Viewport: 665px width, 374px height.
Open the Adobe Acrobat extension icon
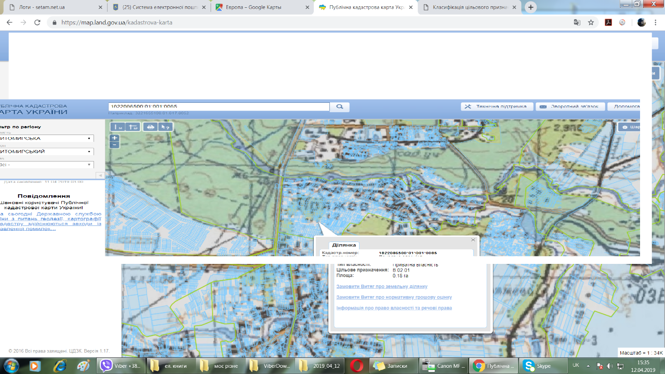(608, 22)
